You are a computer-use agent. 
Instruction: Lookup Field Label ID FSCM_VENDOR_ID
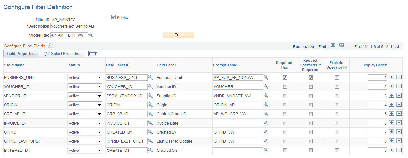(x=150, y=96)
